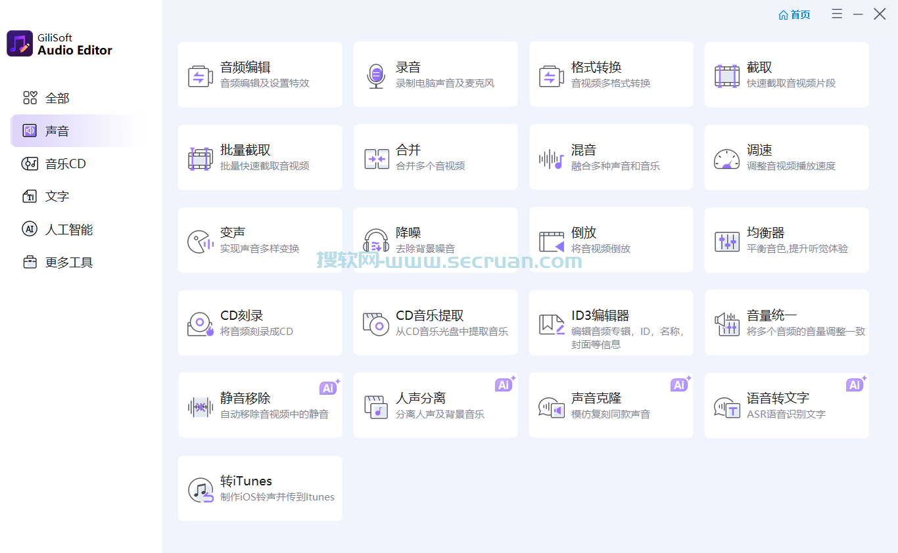This screenshot has height=553, width=898.
Task: Click 模仿复刻同款声音 clone description
Action: click(x=611, y=414)
